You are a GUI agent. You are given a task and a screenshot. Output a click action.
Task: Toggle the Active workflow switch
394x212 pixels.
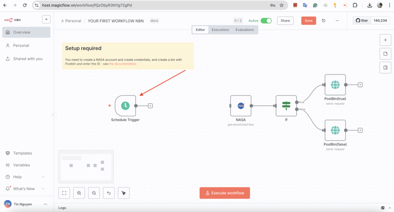tap(266, 21)
